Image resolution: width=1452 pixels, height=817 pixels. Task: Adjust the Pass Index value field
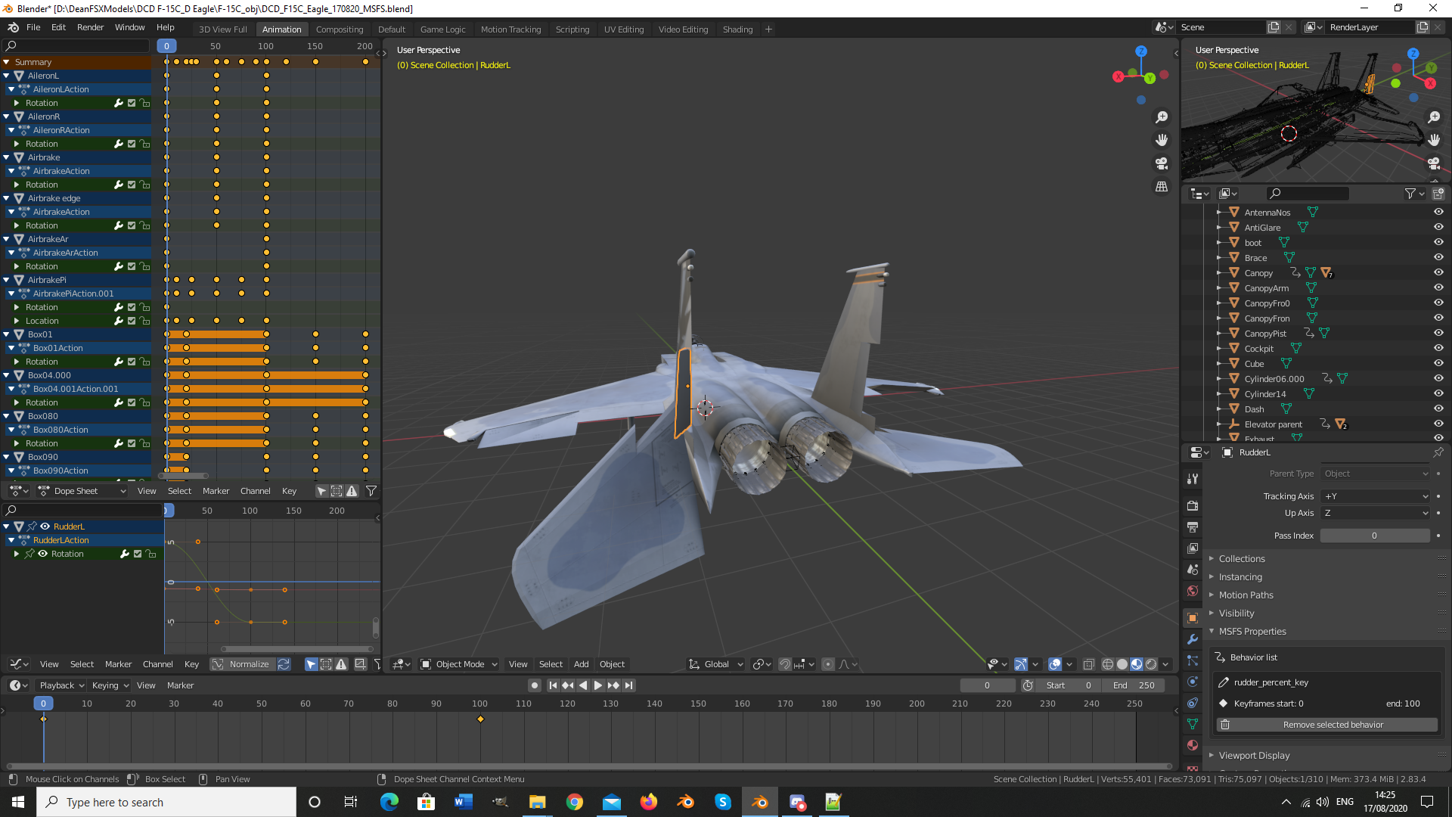point(1375,536)
